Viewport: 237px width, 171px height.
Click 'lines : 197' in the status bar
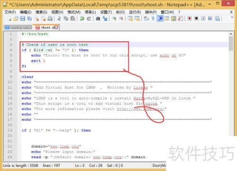click(51, 165)
